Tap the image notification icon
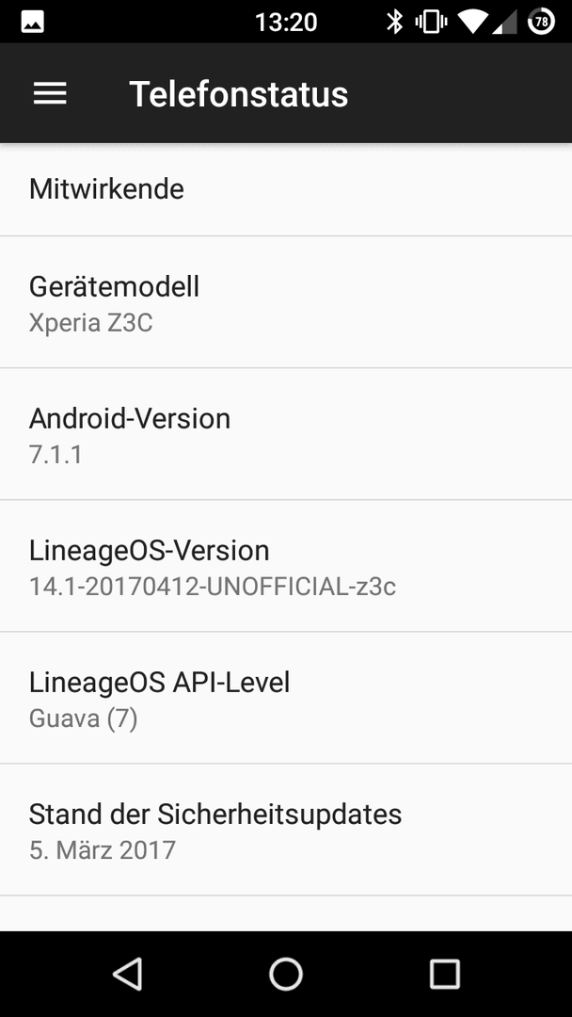Image resolution: width=572 pixels, height=1017 pixels. pos(32,23)
